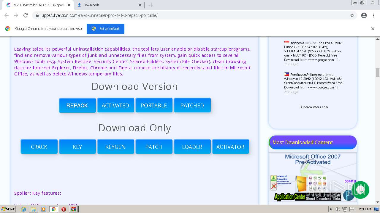Close the Downloads tab
This screenshot has height=213, width=380.
point(140,5)
